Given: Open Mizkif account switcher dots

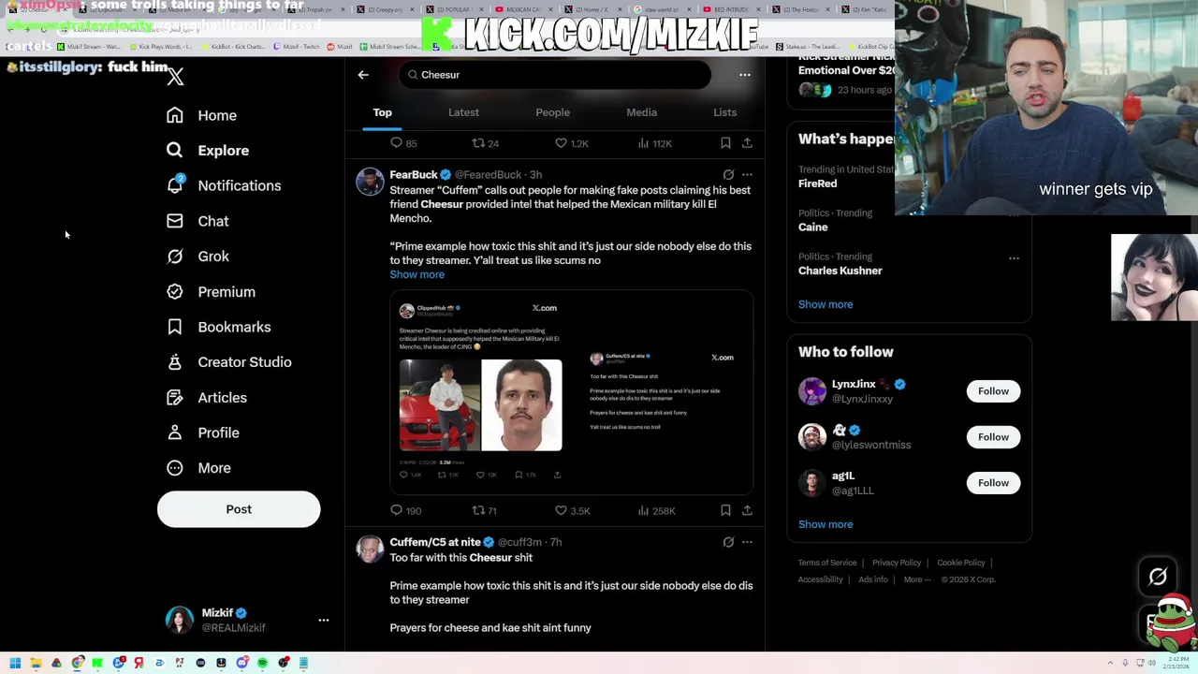Looking at the screenshot, I should click(x=324, y=620).
